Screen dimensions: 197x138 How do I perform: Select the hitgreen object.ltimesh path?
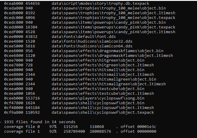tap(103, 65)
